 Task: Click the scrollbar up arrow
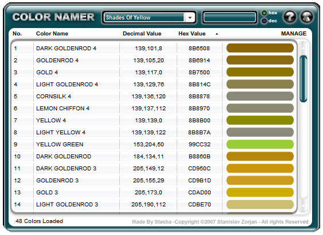coord(303,48)
